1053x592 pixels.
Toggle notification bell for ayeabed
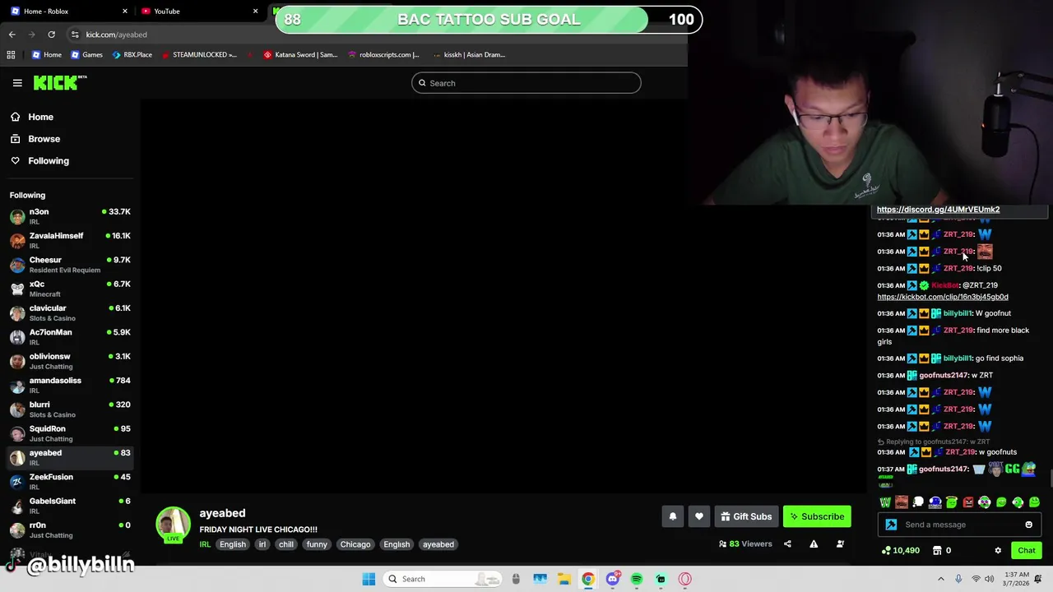point(672,516)
